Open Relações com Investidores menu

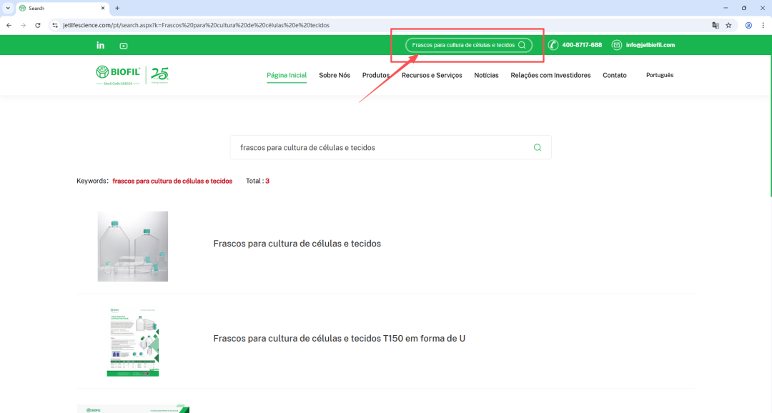[550, 75]
